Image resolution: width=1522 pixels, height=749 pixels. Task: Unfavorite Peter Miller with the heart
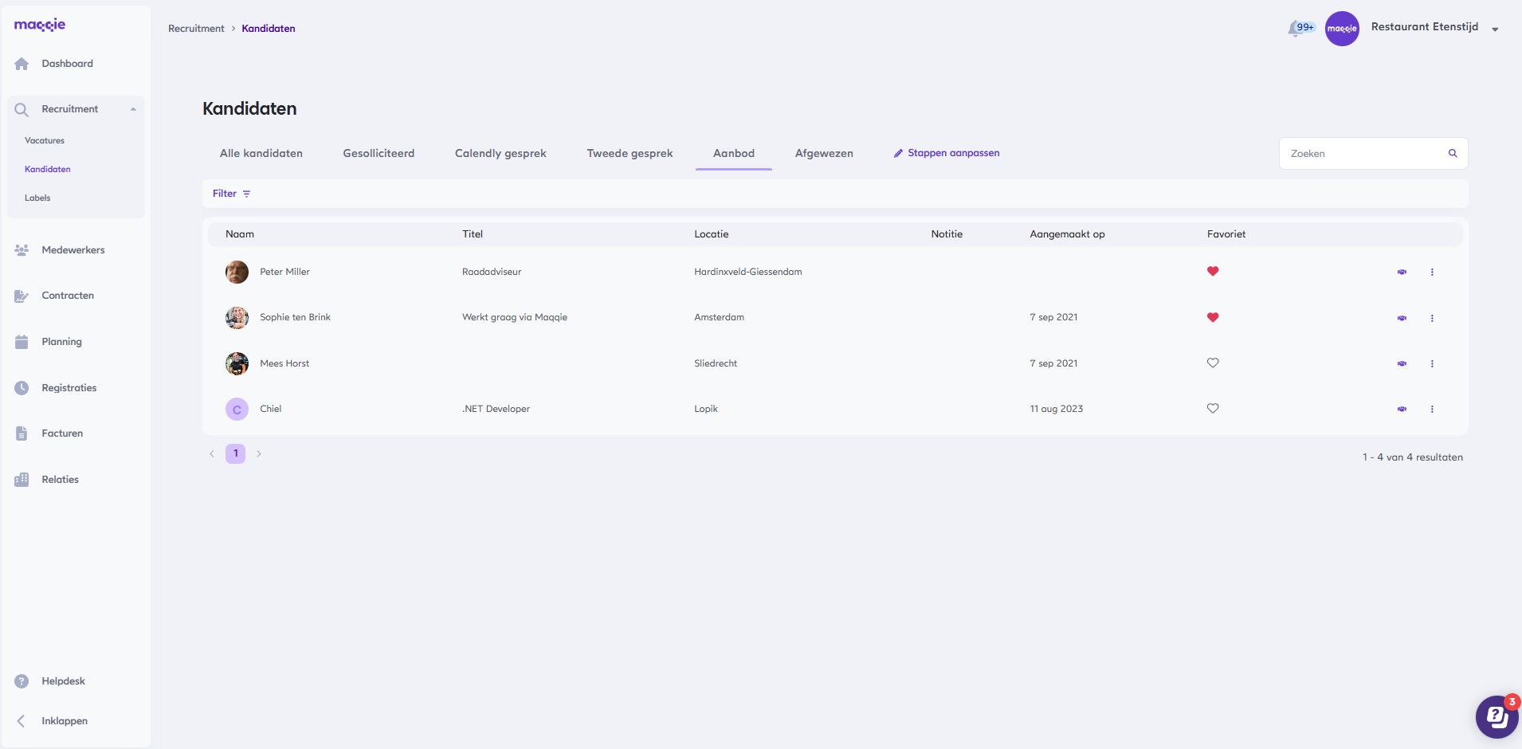1213,272
